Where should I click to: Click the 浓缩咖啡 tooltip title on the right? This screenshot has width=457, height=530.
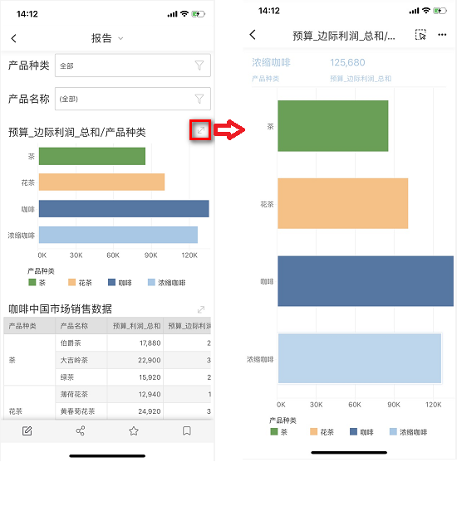tap(271, 62)
